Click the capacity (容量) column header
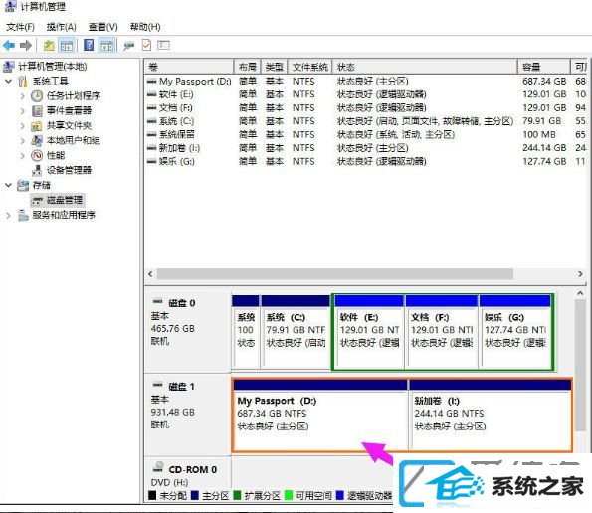This screenshot has width=592, height=513. click(x=543, y=67)
